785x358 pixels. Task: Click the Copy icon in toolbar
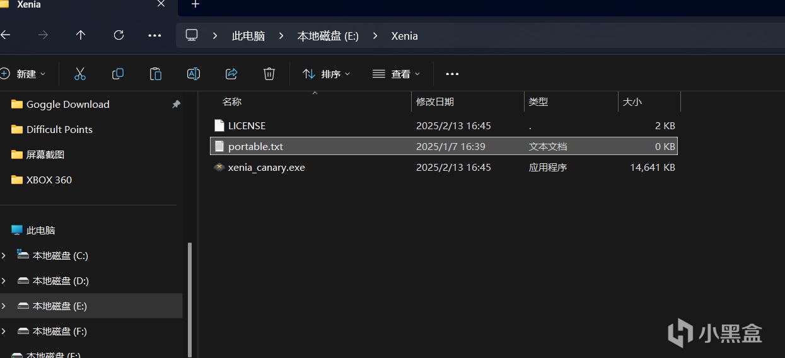click(x=117, y=74)
